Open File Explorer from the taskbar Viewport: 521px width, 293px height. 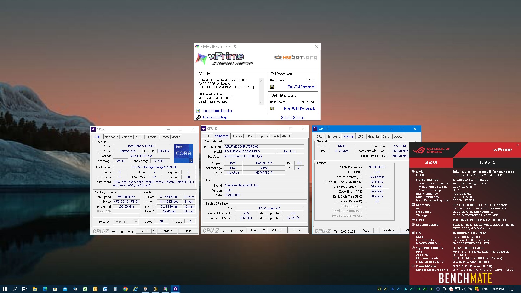coord(35,289)
